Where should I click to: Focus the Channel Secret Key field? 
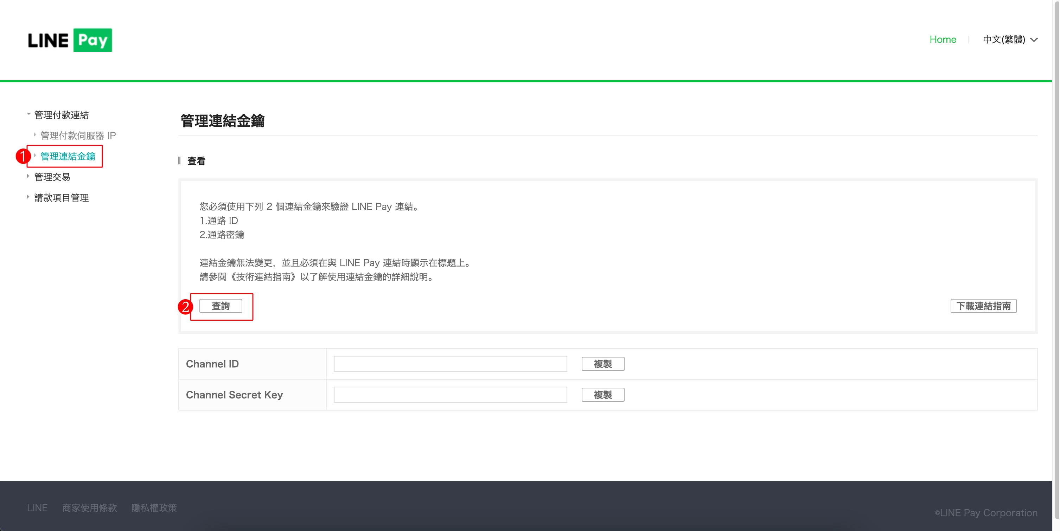coord(450,394)
